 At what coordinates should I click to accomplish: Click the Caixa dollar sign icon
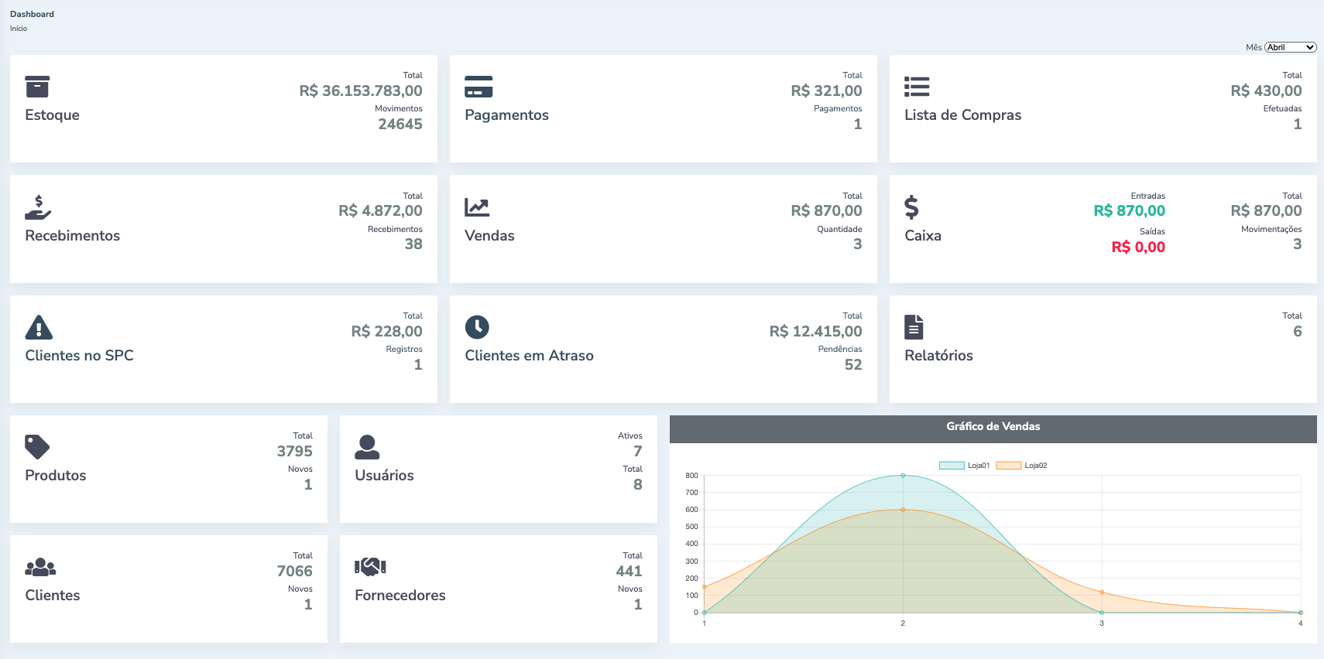[911, 207]
